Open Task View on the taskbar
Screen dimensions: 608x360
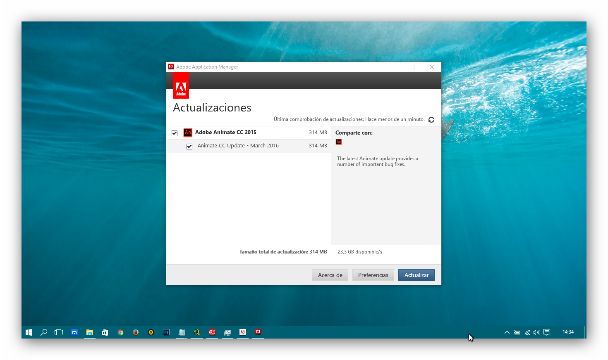pyautogui.click(x=59, y=332)
